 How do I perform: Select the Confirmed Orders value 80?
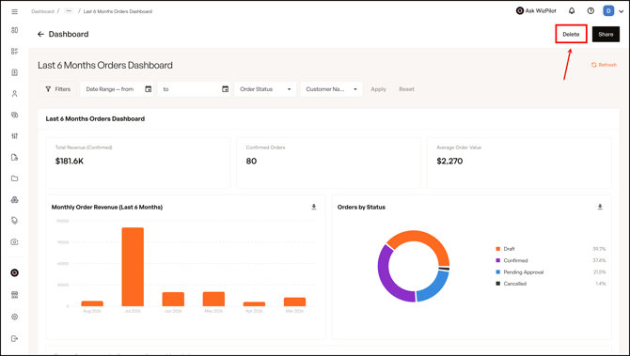click(x=251, y=161)
